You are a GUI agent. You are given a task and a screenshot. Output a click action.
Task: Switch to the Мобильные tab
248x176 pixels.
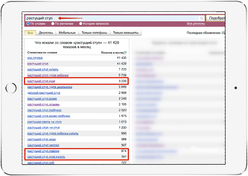(x=67, y=33)
